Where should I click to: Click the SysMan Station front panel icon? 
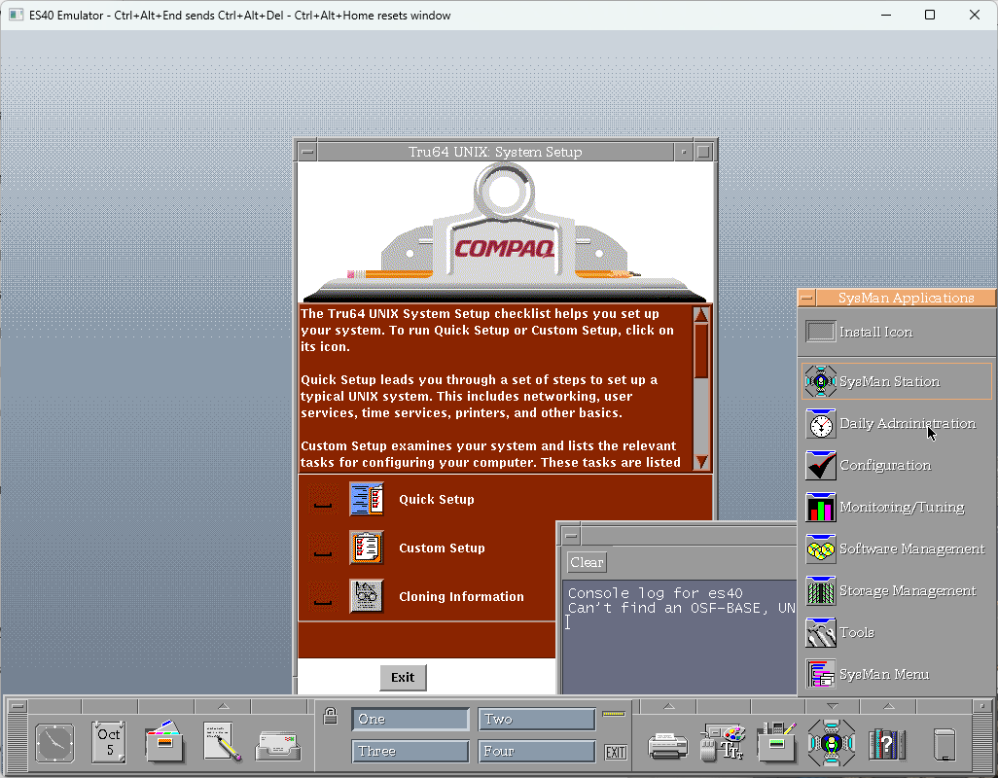[832, 742]
